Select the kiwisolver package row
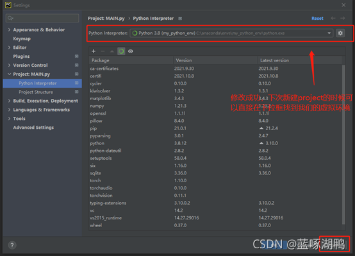 tap(215, 91)
